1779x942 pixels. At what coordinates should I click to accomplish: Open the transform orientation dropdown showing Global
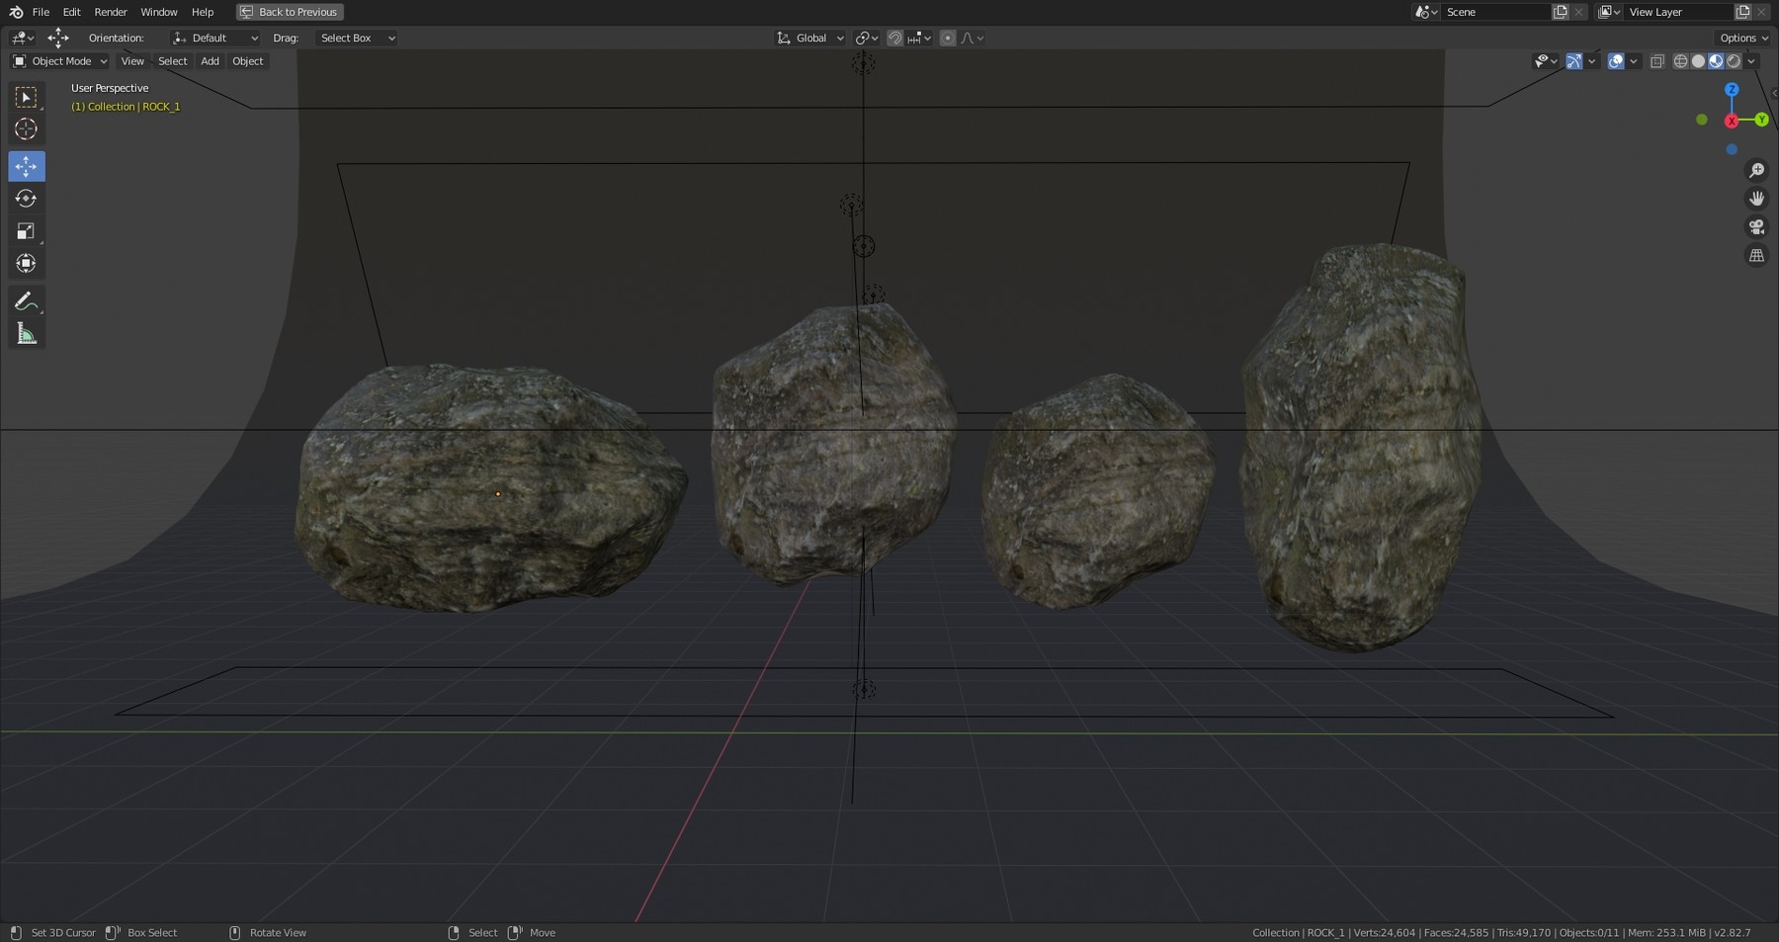[810, 38]
